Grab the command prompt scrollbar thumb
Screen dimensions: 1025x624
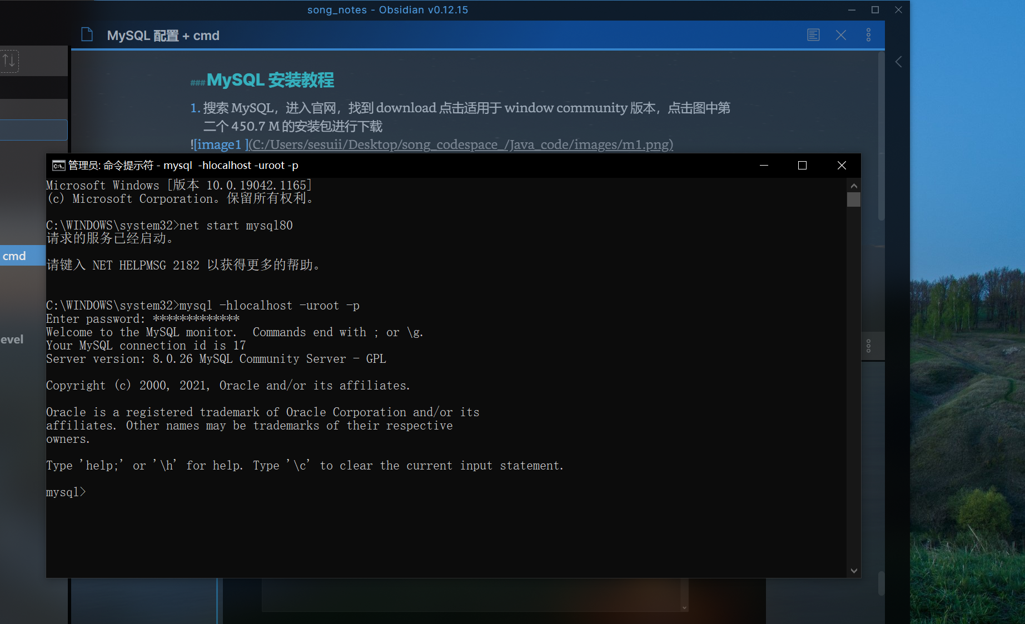coord(854,199)
